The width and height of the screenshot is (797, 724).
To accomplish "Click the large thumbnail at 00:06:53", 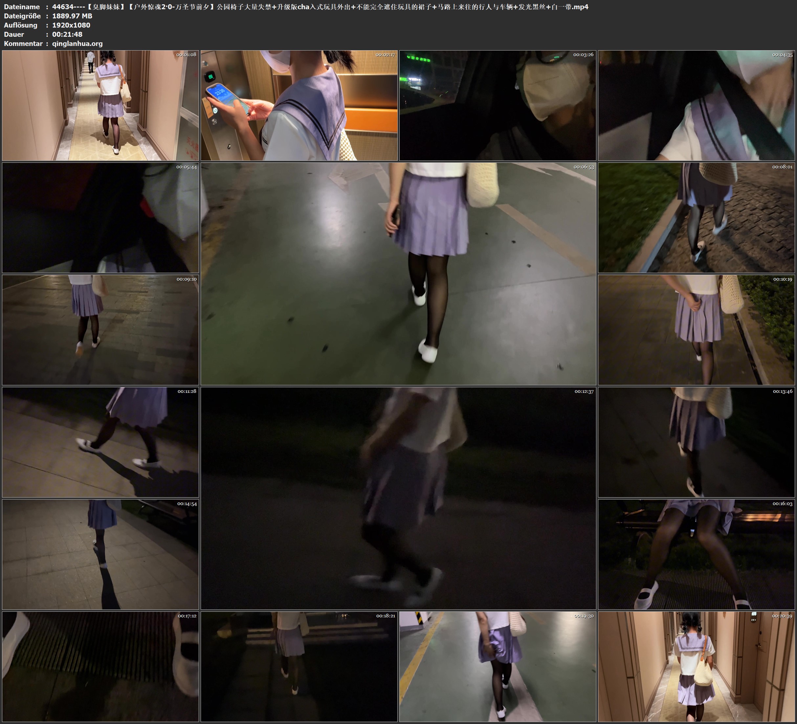I will [x=398, y=273].
